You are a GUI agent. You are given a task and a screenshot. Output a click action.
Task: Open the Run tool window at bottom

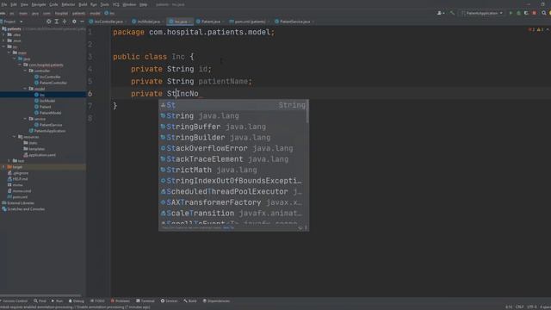58,301
